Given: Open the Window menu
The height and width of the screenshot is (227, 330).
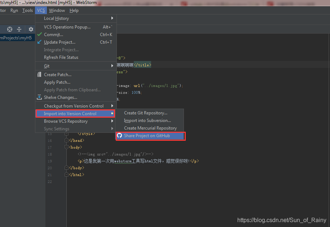Looking at the screenshot, I should 57,10.
